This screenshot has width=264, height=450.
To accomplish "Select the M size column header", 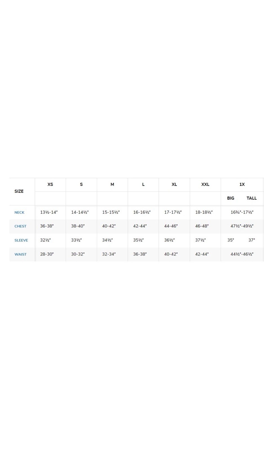I will pos(112,184).
